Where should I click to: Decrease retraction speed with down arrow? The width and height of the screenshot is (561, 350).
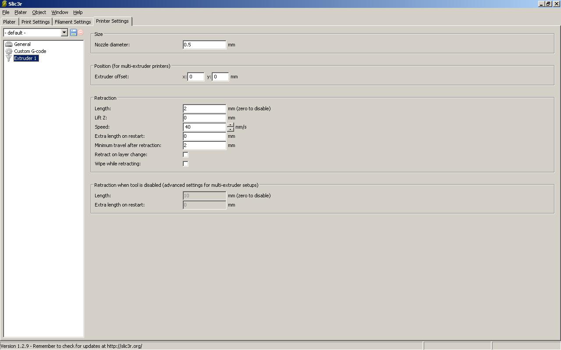(231, 129)
